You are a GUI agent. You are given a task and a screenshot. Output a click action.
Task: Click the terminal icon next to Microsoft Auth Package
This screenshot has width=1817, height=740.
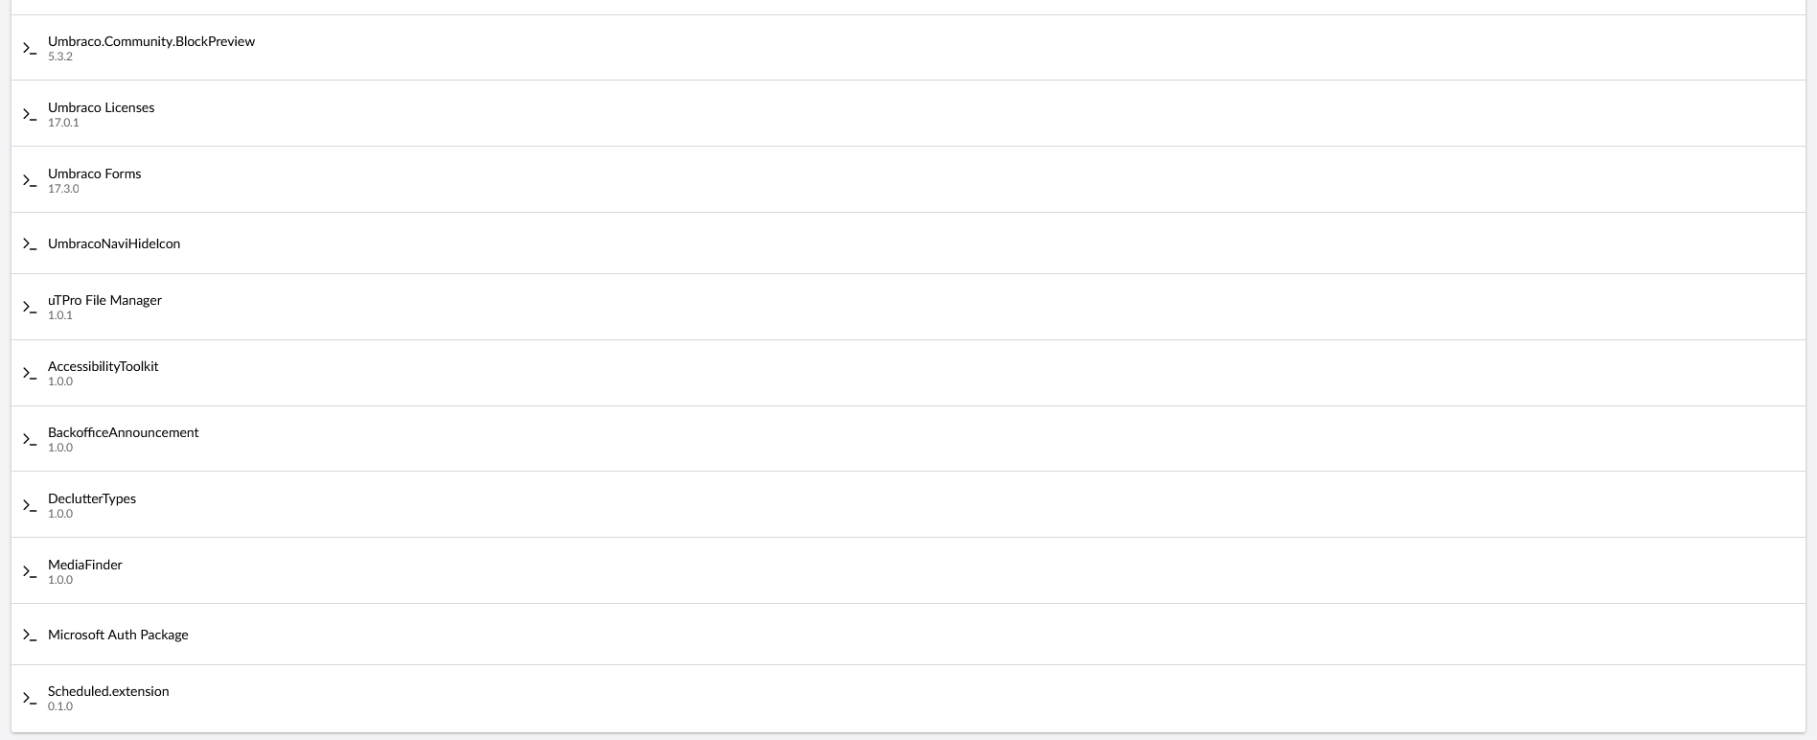coord(30,635)
